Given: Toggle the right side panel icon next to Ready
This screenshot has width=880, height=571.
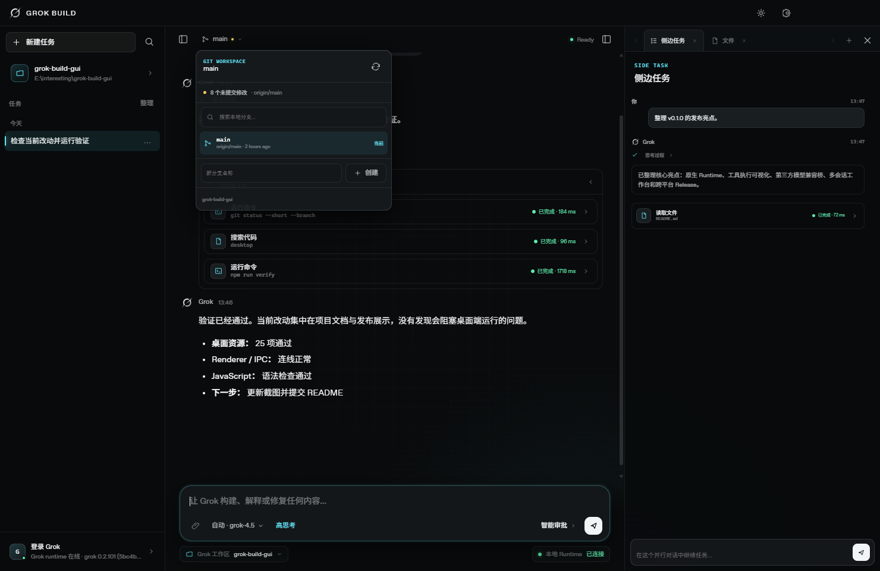Looking at the screenshot, I should (x=606, y=39).
